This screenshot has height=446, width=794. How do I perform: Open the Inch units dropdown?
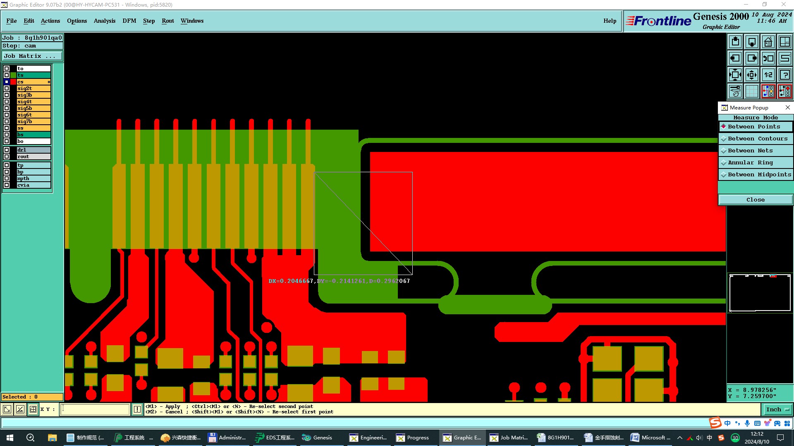[777, 410]
